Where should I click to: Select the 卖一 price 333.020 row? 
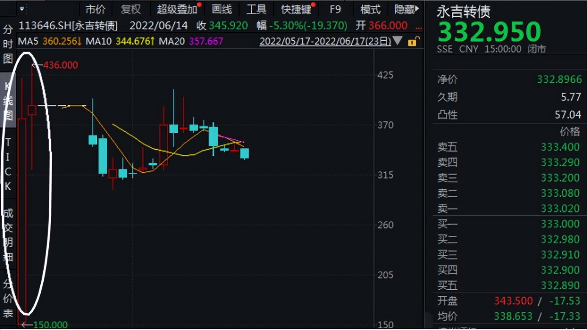(509, 208)
